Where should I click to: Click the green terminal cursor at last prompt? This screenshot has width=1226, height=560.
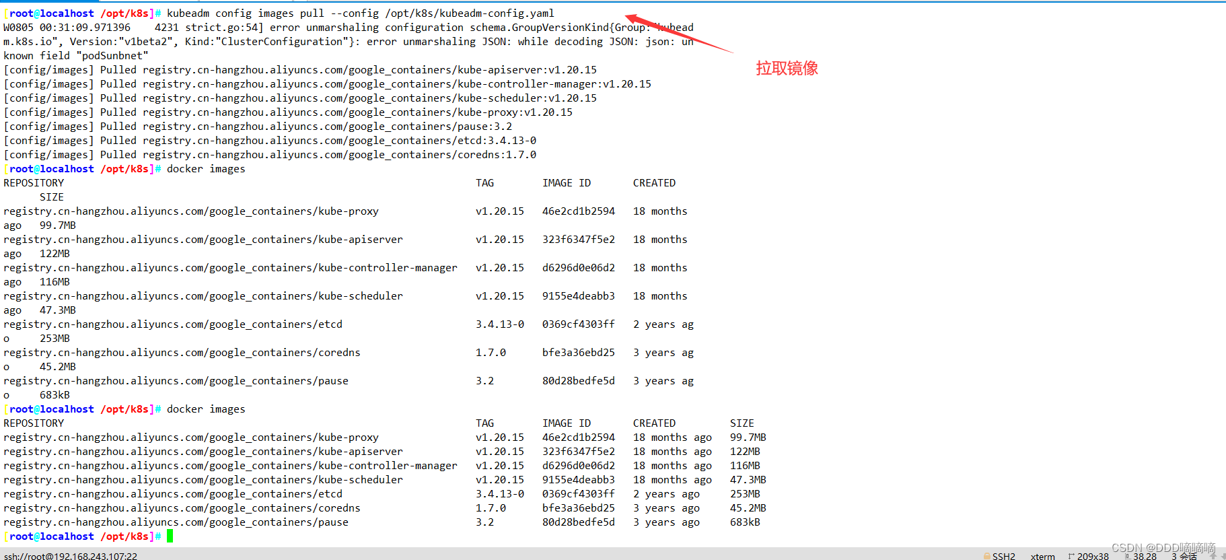[170, 536]
